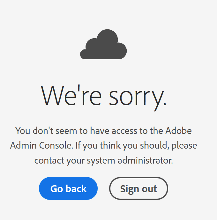This screenshot has height=220, width=217.
Task: Click the Sign out button
Action: pos(138,189)
